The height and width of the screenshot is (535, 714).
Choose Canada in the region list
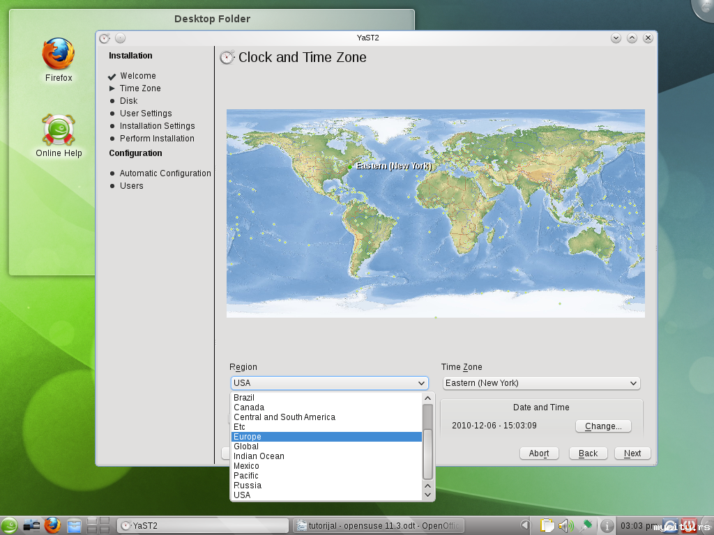pyautogui.click(x=326, y=408)
